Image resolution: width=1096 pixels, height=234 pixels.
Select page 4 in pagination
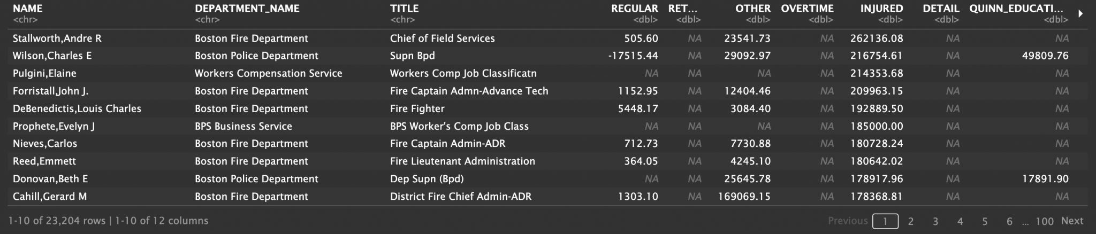tap(960, 221)
